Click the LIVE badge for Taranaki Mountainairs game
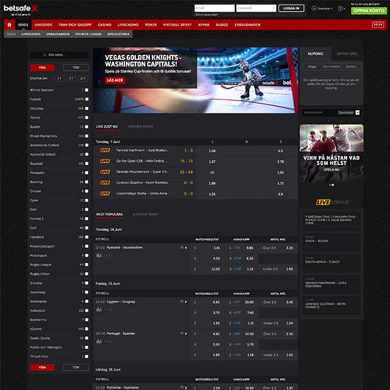Viewport: 390px width, 390px height. pyautogui.click(x=105, y=172)
